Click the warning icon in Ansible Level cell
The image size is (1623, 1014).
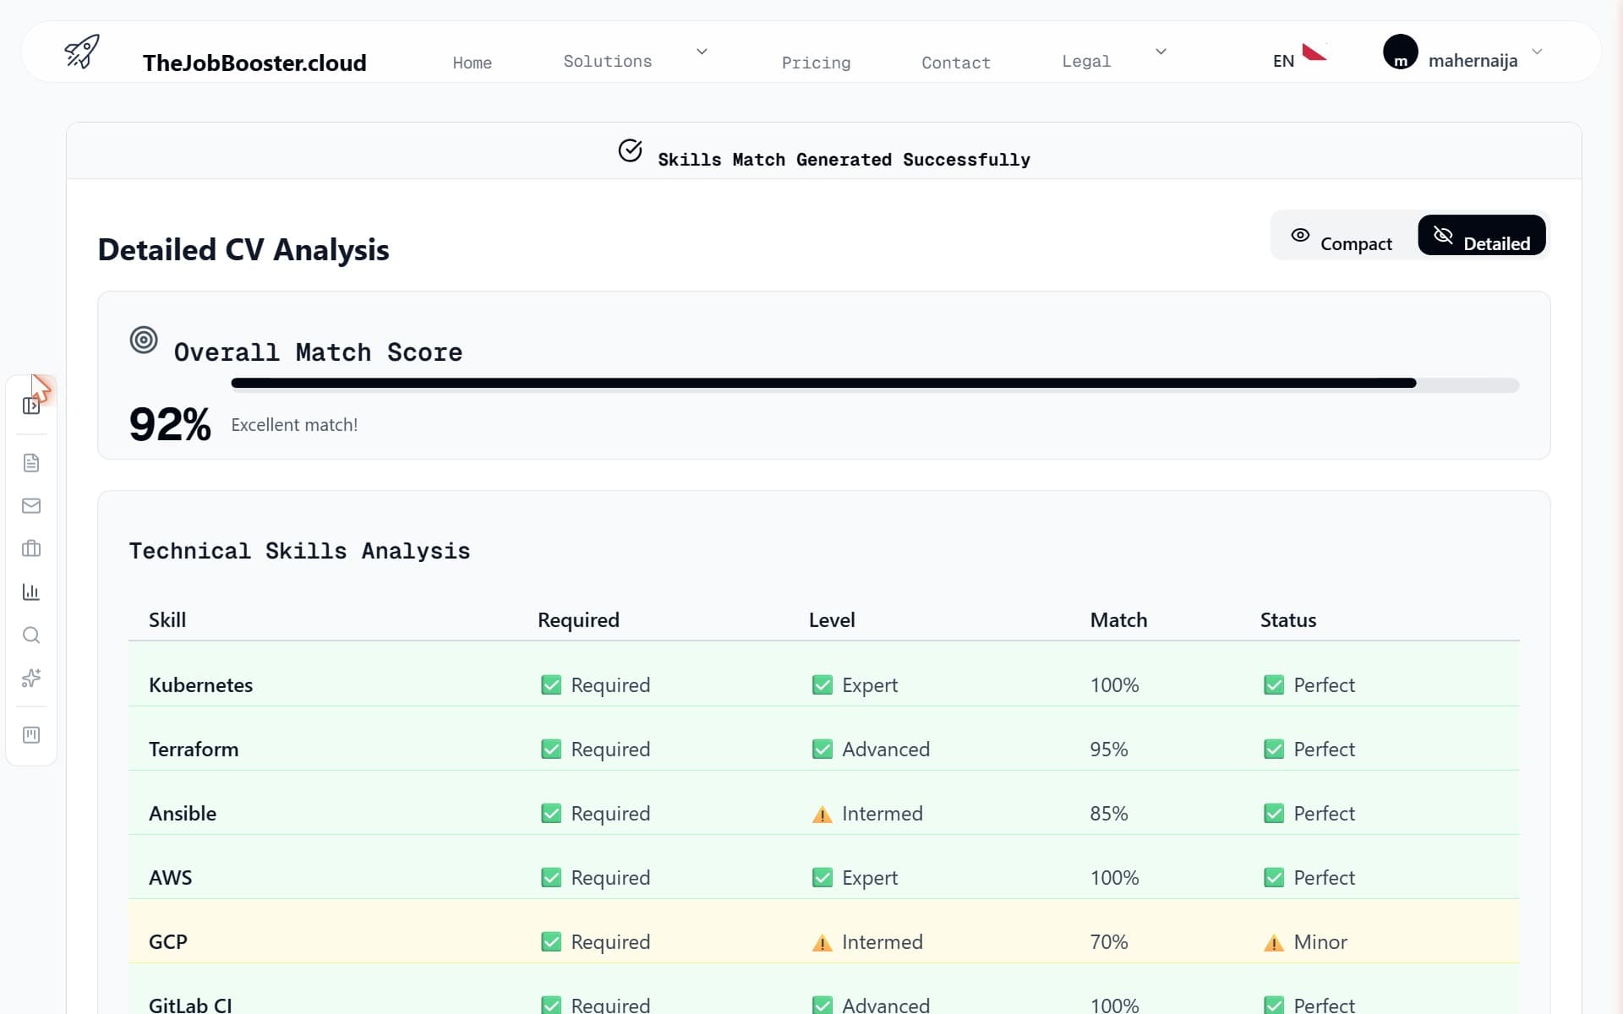(822, 815)
